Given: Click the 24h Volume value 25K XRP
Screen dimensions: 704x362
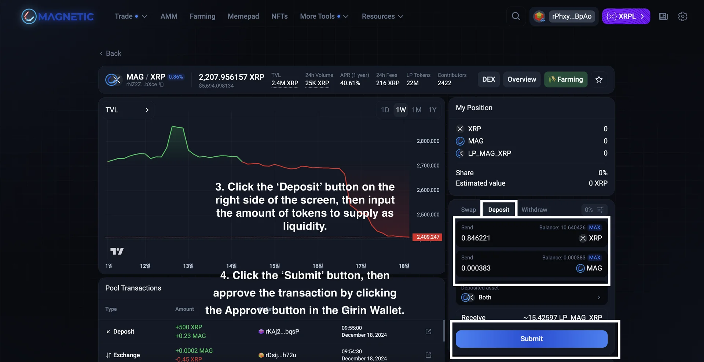Looking at the screenshot, I should (x=317, y=83).
